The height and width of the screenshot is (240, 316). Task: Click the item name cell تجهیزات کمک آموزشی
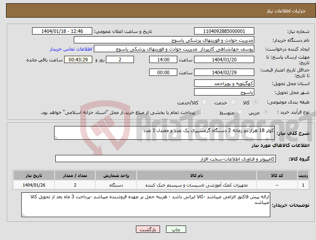click(x=196, y=185)
